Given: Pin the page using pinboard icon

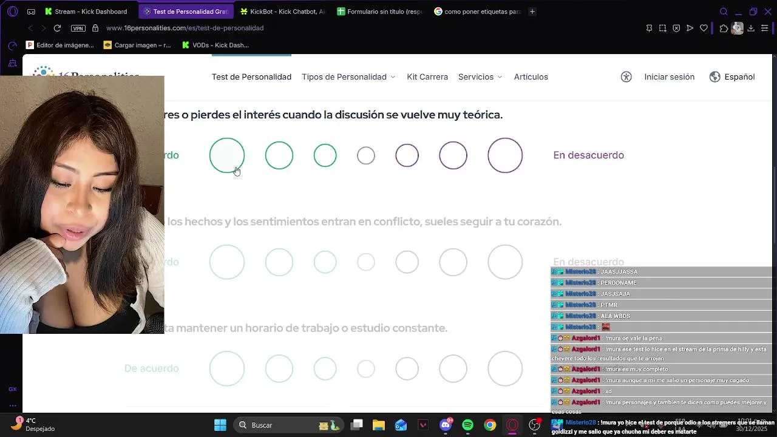Looking at the screenshot, I should pyautogui.click(x=649, y=28).
